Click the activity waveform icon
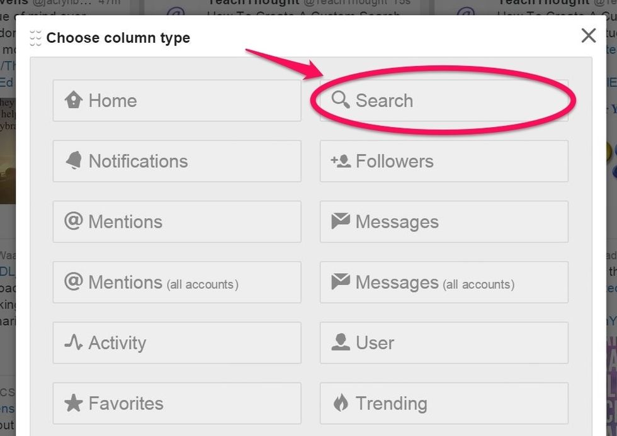This screenshot has width=617, height=436. click(74, 342)
